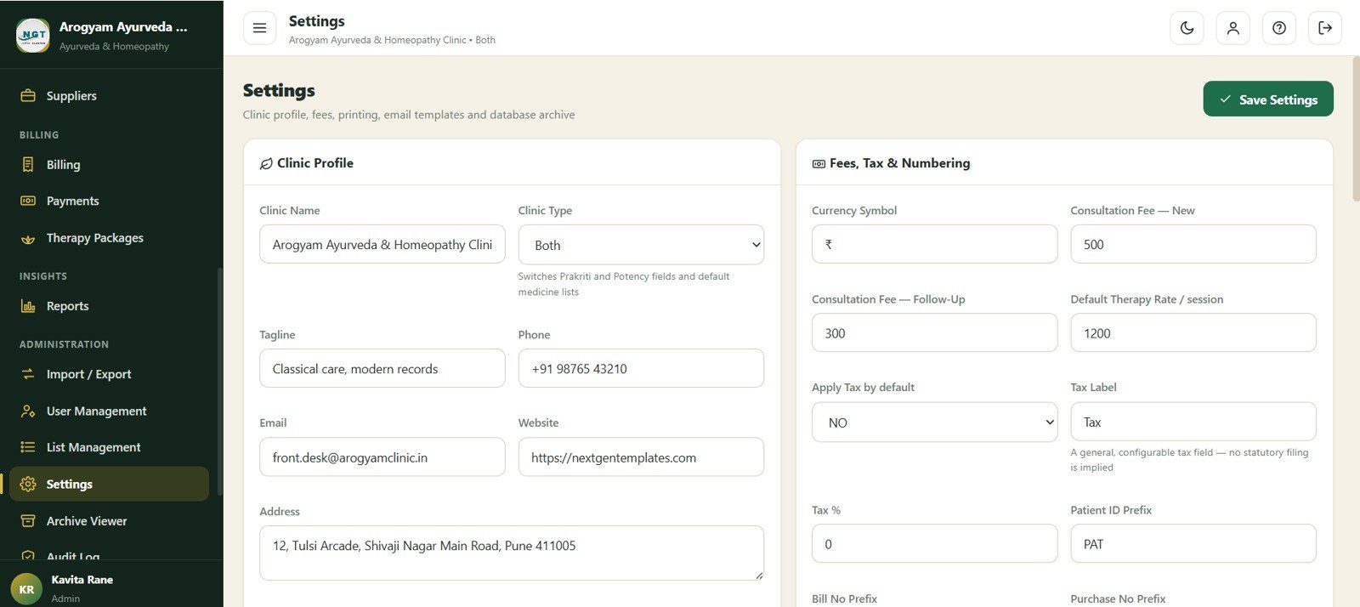Viewport: 1360px width, 607px height.
Task: Open Import / Export page
Action: tap(110, 374)
